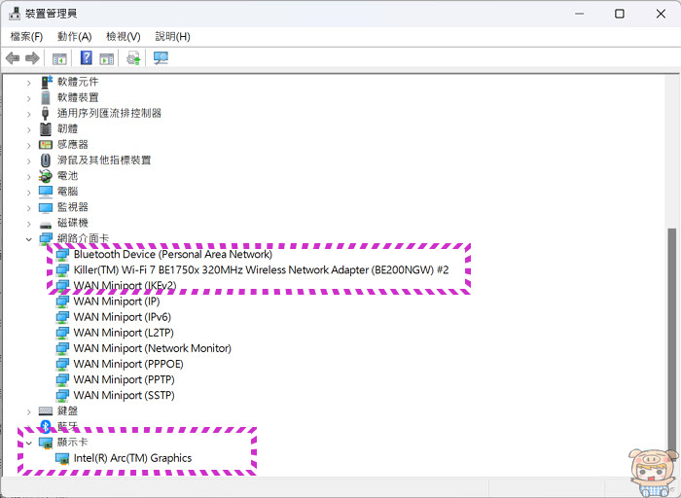Expand the 滑鼠及其他指標裝置 node
This screenshot has height=498, width=681.
point(28,160)
